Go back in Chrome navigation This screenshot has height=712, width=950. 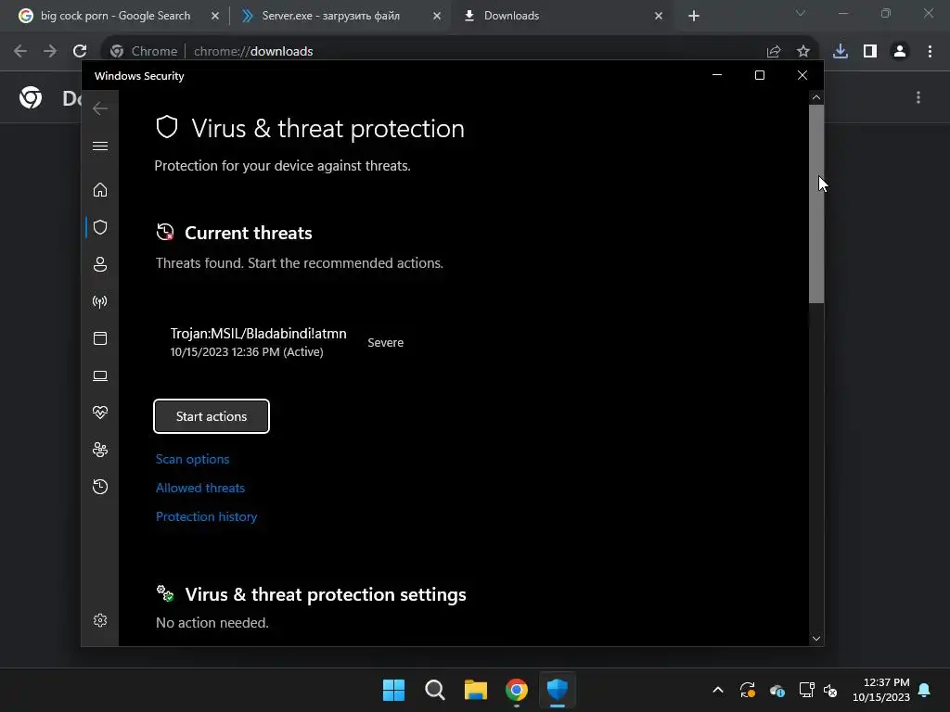click(x=20, y=51)
